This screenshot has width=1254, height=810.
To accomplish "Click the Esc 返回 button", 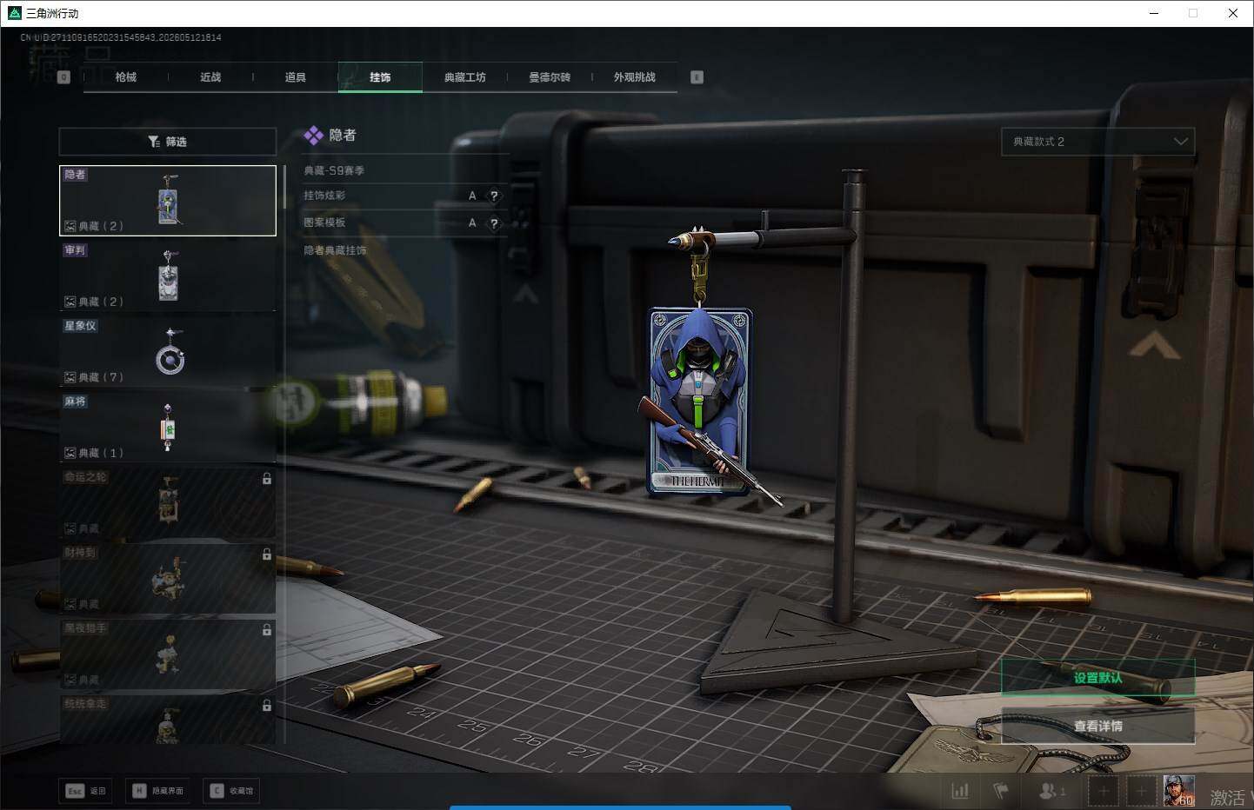I will click(85, 791).
